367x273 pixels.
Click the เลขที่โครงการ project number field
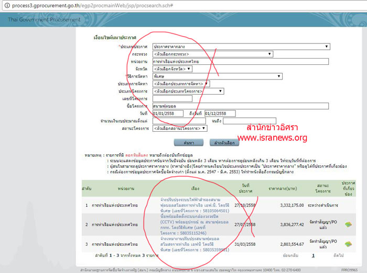pos(172,98)
